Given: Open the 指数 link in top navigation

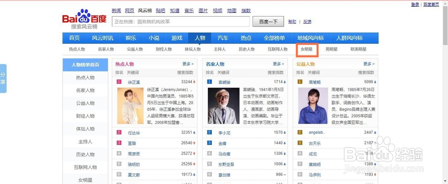Looking at the screenshot, I should tap(246, 11).
